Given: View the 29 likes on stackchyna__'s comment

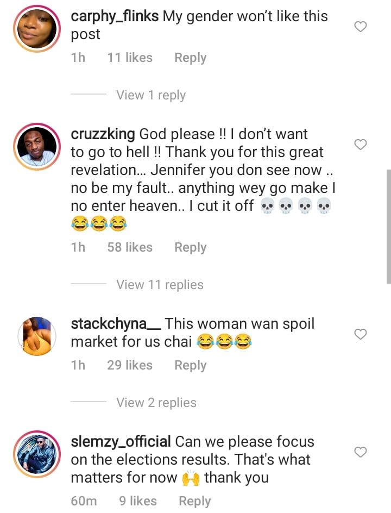Looking at the screenshot, I should coord(130,365).
